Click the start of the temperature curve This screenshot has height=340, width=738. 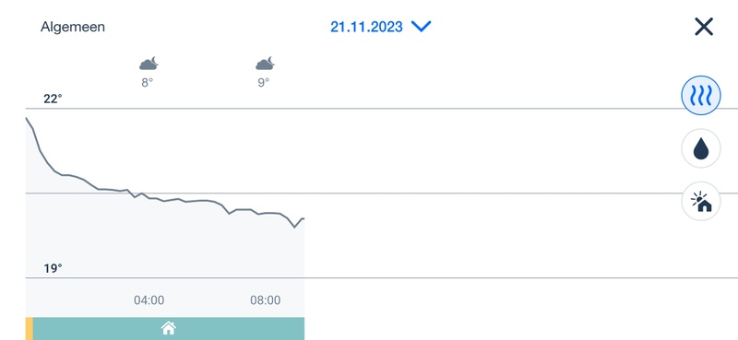coord(27,119)
